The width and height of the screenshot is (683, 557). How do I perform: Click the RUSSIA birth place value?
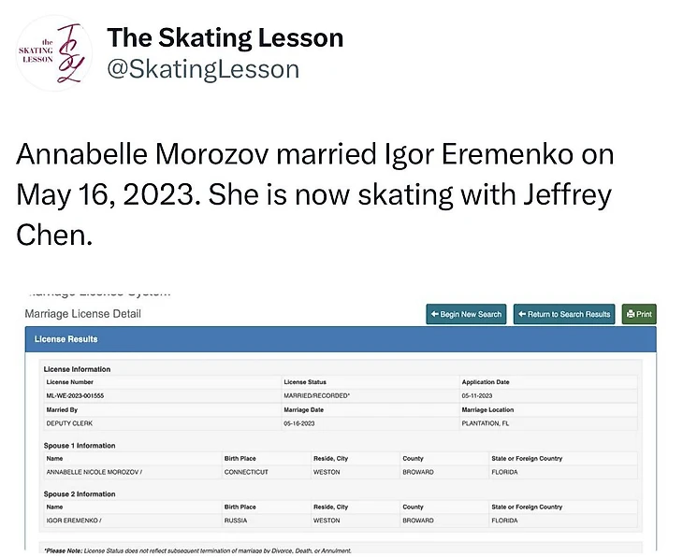tap(236, 520)
